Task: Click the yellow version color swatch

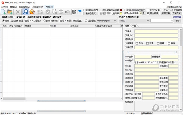Action: point(121,13)
